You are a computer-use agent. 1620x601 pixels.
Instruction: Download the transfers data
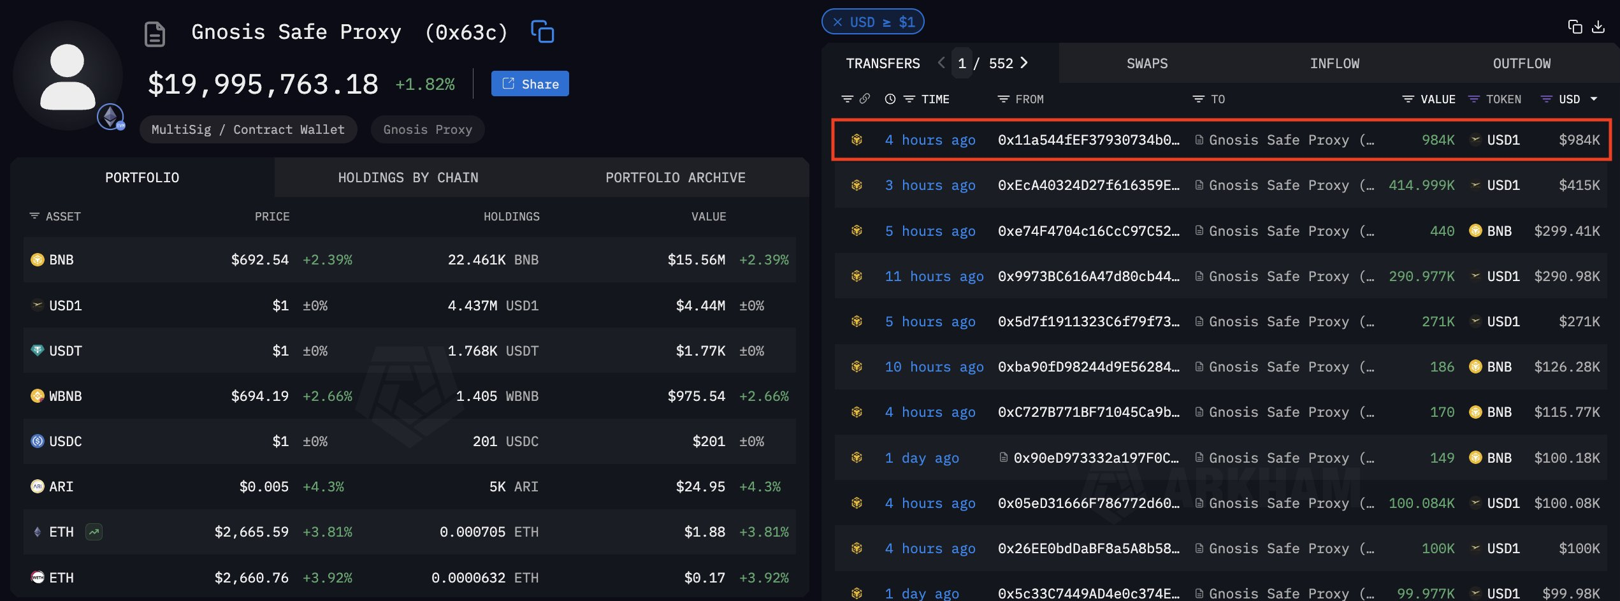pos(1598,27)
